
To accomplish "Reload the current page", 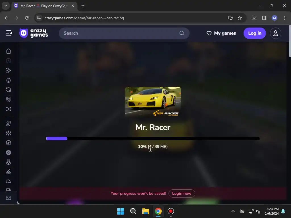I will pyautogui.click(x=27, y=18).
